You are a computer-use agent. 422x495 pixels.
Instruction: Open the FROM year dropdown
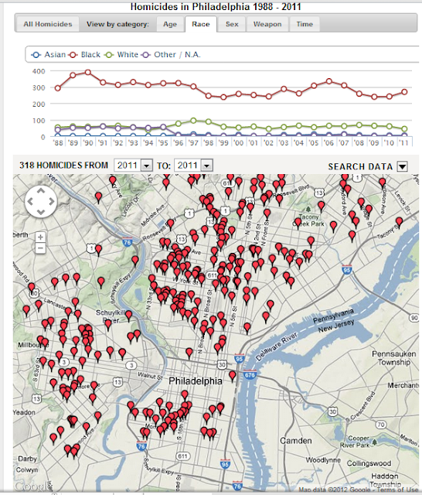(x=133, y=165)
